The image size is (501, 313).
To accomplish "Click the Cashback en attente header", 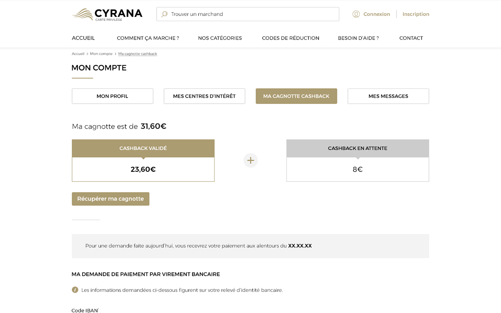I will (x=358, y=148).
